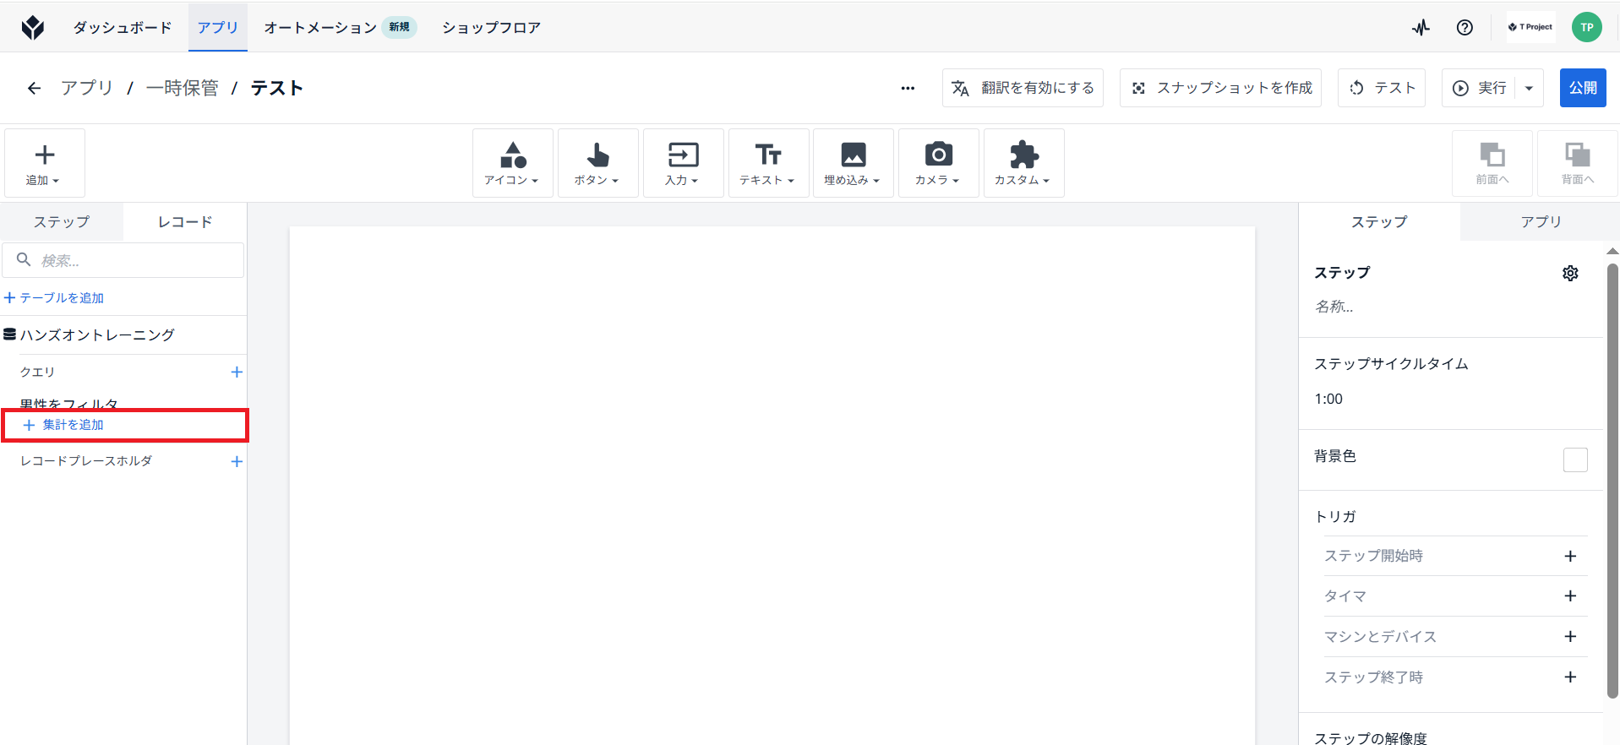The width and height of the screenshot is (1620, 745).
Task: Open the カスタム widget dropdown
Action: pos(1024,163)
